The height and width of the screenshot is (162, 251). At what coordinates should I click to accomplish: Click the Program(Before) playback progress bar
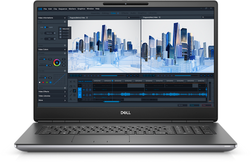[x=113, y=76]
